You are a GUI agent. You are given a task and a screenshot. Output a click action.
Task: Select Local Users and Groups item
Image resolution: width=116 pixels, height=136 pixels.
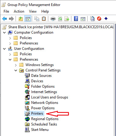pos(49,97)
